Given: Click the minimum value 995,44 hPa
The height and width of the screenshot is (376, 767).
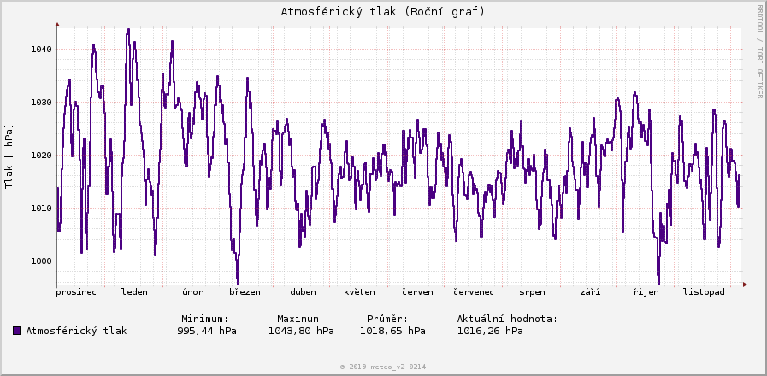Looking at the screenshot, I should 207,331.
